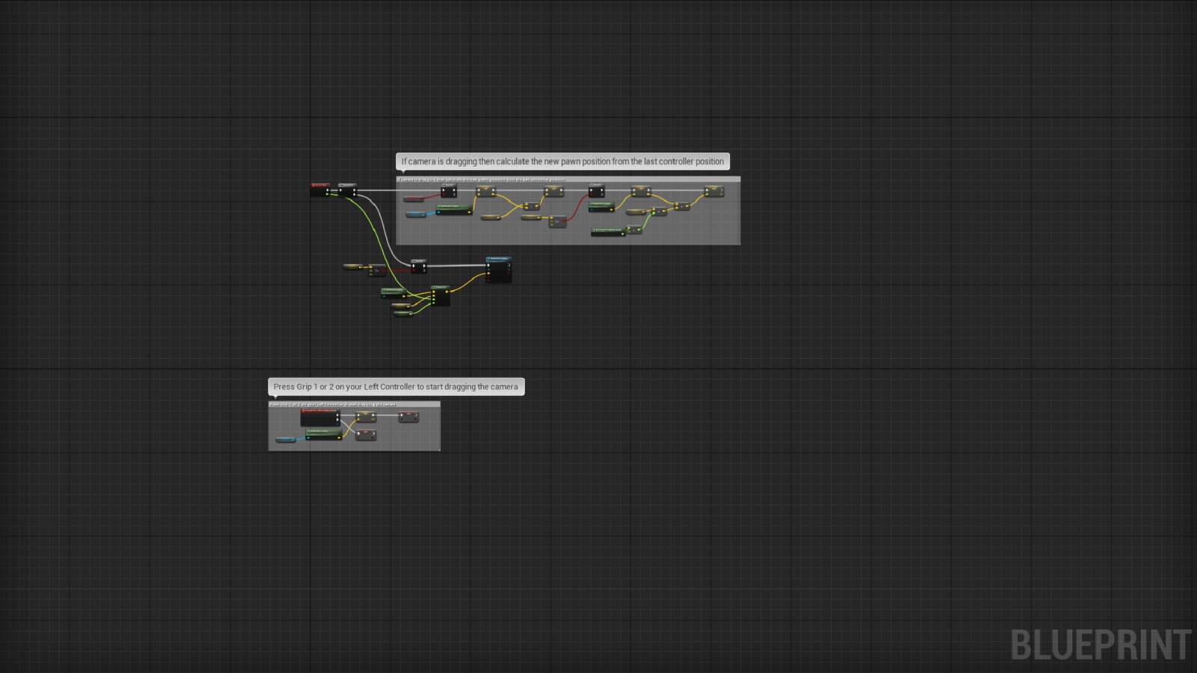Select the comment bubble reading Press Grip 1 or 2

coord(395,387)
